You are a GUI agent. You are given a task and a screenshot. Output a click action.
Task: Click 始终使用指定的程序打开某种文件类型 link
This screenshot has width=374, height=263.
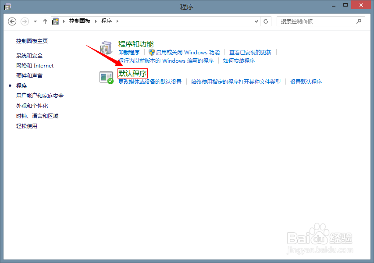click(235, 82)
